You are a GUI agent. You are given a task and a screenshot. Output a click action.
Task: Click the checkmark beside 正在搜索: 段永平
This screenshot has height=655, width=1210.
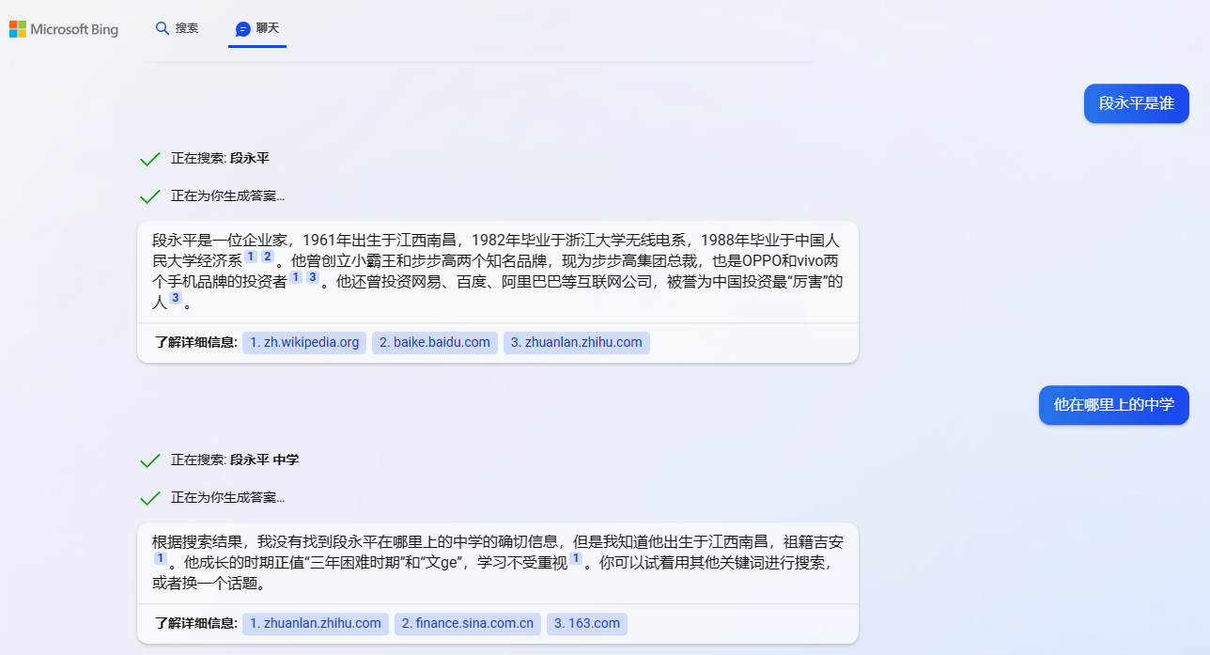coord(149,158)
